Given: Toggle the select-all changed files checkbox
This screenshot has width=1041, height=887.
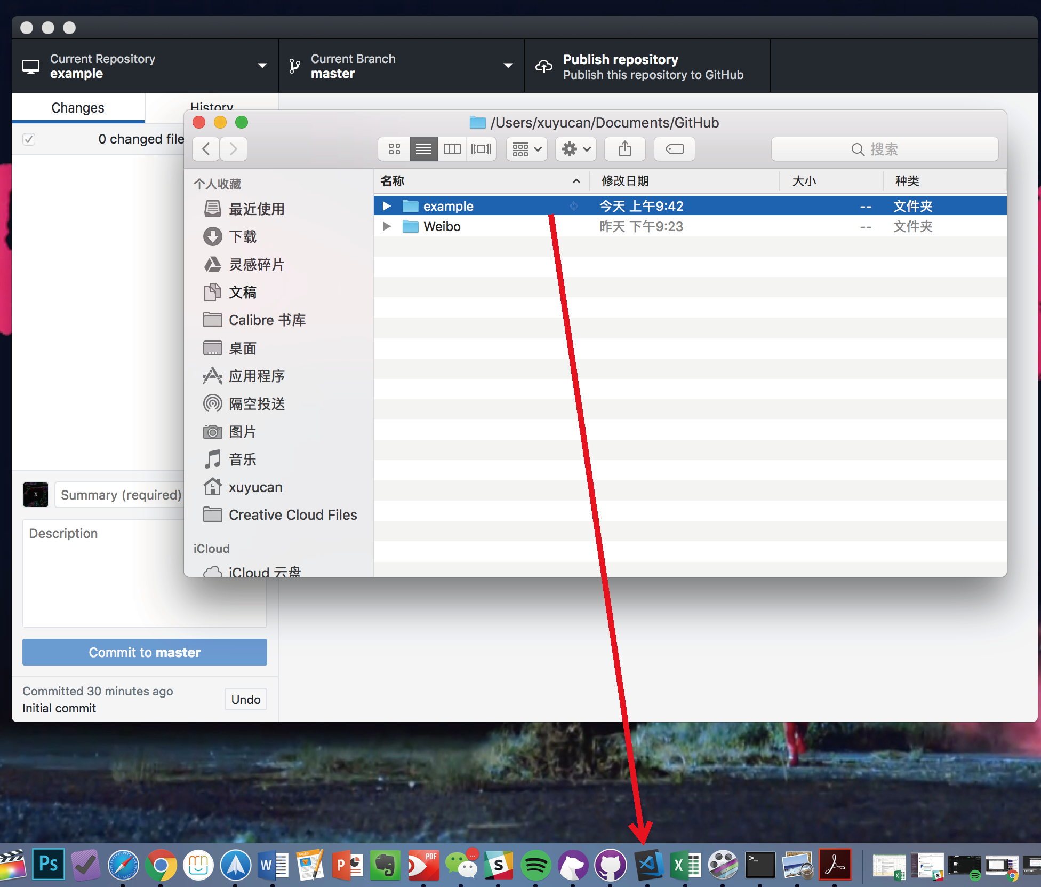Looking at the screenshot, I should click(x=29, y=139).
